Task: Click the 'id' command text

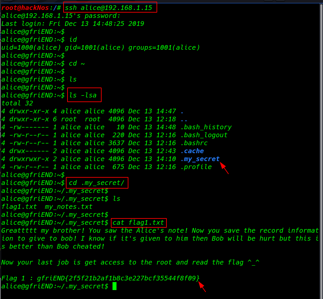Action: click(73, 39)
